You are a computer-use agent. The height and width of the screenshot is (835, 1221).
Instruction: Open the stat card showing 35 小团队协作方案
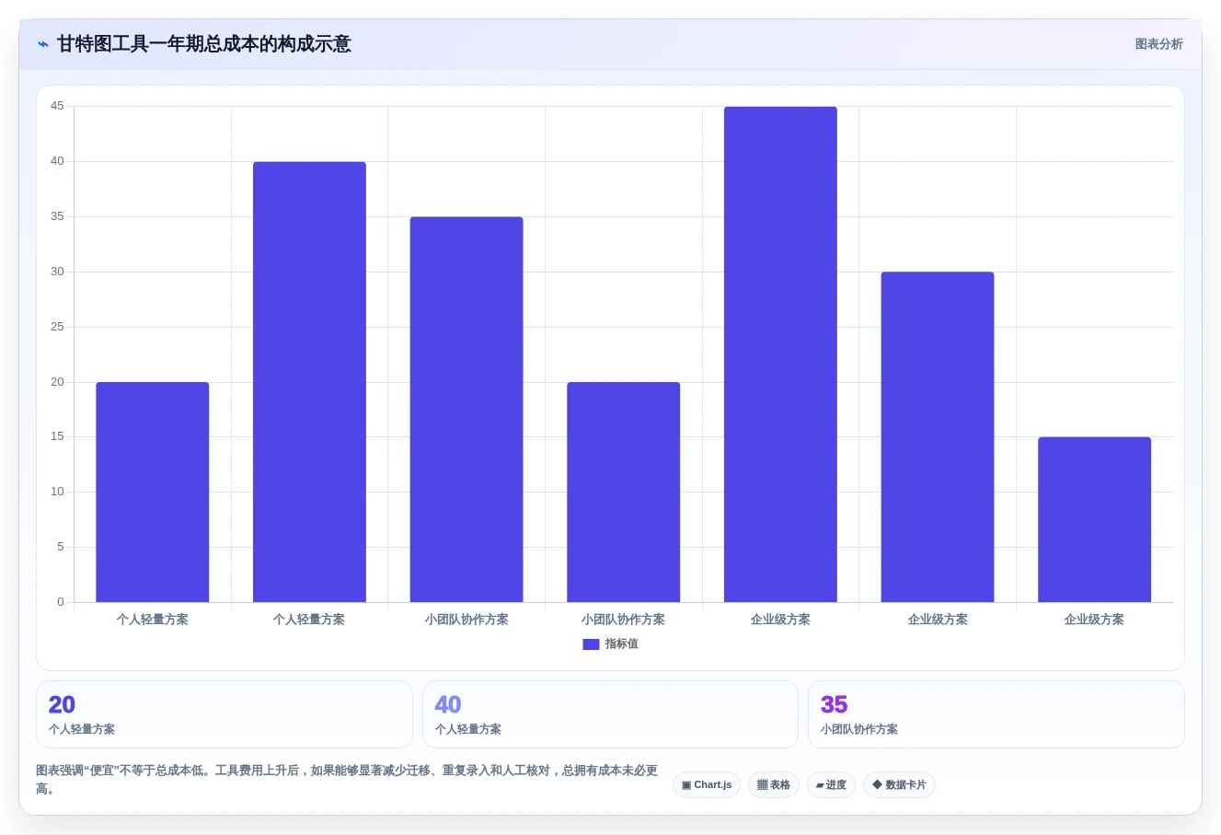[x=996, y=714]
